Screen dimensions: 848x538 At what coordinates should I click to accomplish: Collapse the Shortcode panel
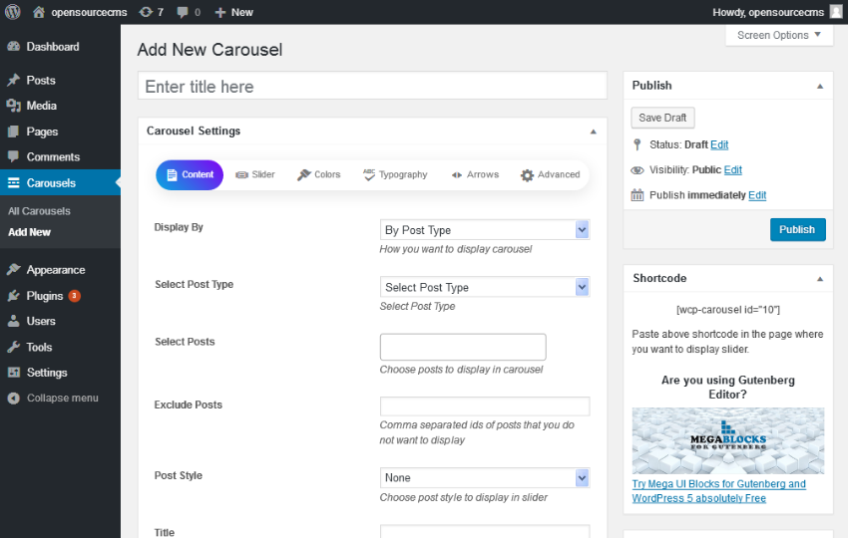820,279
